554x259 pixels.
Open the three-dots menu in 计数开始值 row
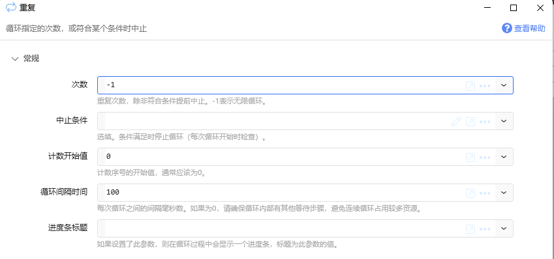tap(485, 157)
